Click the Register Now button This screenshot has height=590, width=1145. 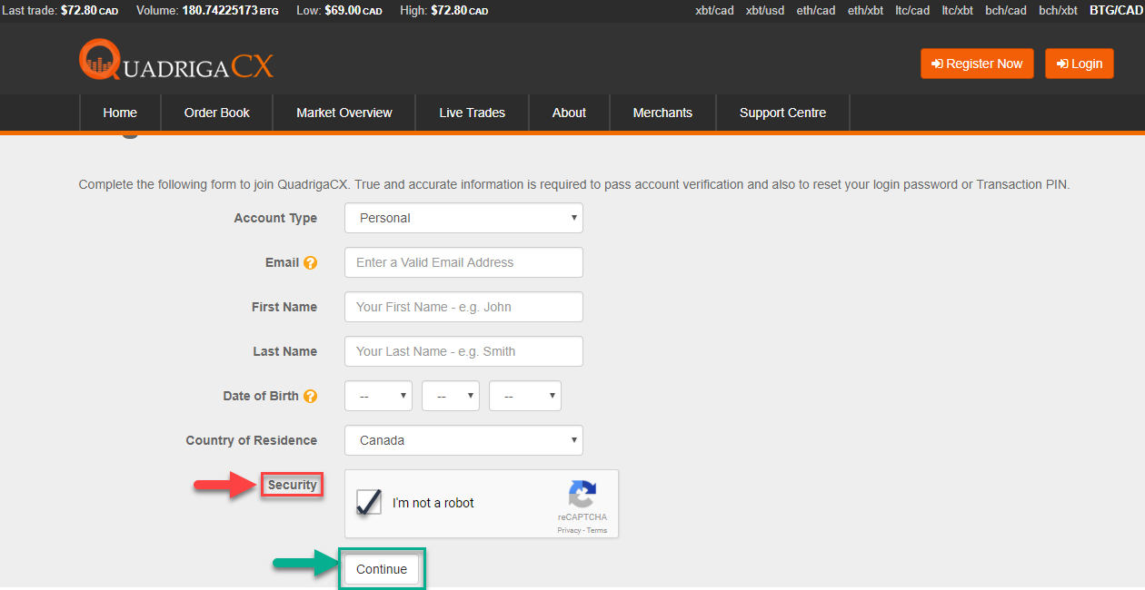[977, 64]
